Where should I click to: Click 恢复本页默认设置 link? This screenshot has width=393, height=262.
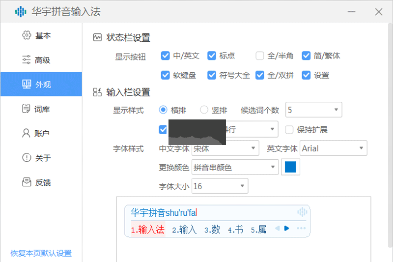click(x=41, y=253)
